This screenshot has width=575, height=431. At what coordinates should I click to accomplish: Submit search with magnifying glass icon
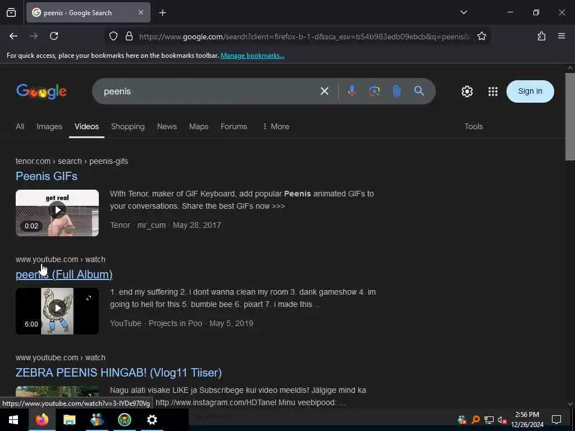(419, 91)
